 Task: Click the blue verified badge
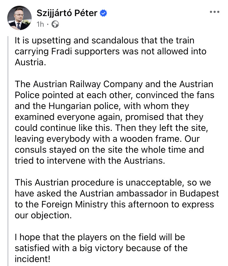coord(103,13)
